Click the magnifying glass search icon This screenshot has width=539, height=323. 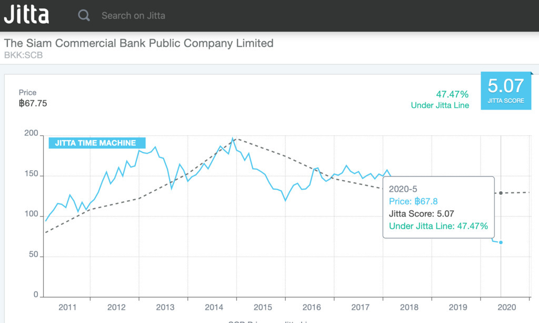point(84,15)
